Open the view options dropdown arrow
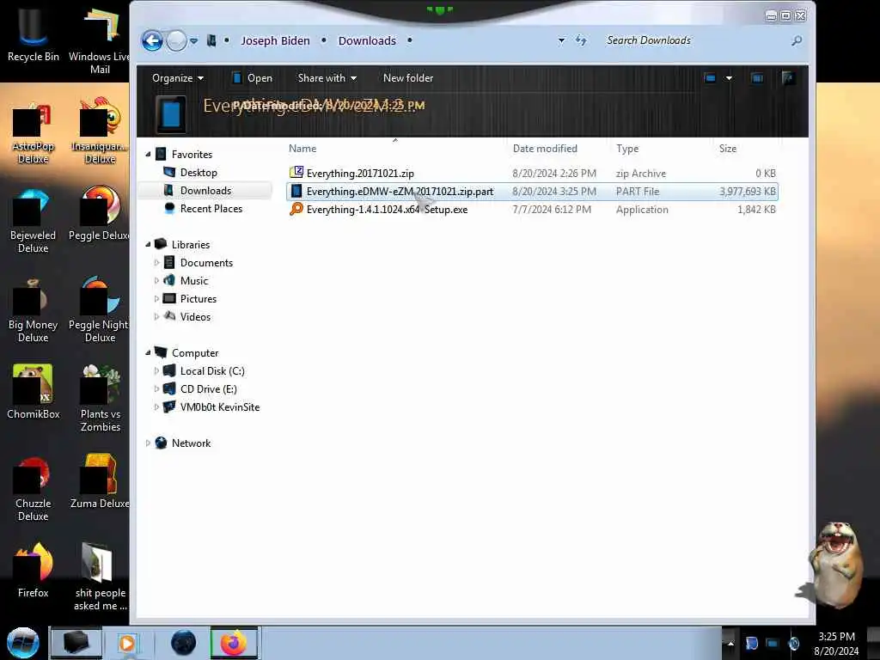Screen dimensions: 880x660 [729, 78]
